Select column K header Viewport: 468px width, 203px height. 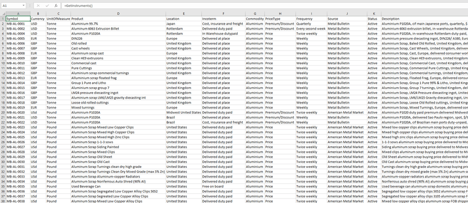pyautogui.click(x=373, y=14)
